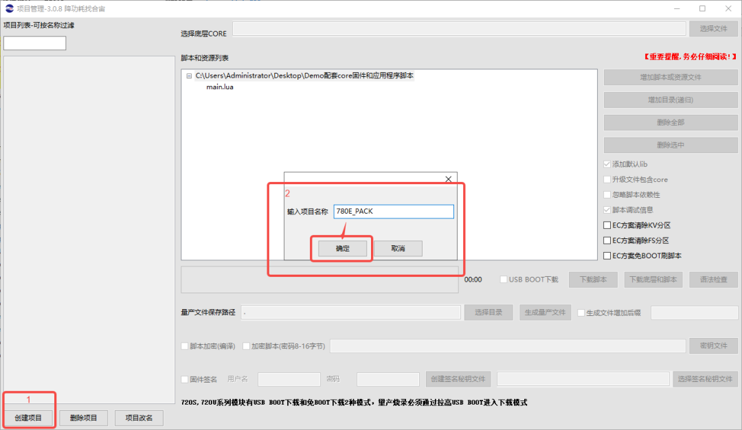Click the download progress bar area
This screenshot has height=430, width=742.
coord(319,280)
